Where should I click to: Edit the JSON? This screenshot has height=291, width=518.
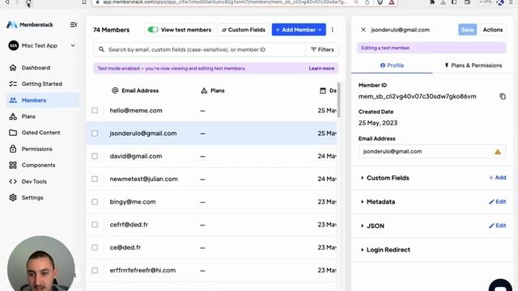(x=498, y=226)
